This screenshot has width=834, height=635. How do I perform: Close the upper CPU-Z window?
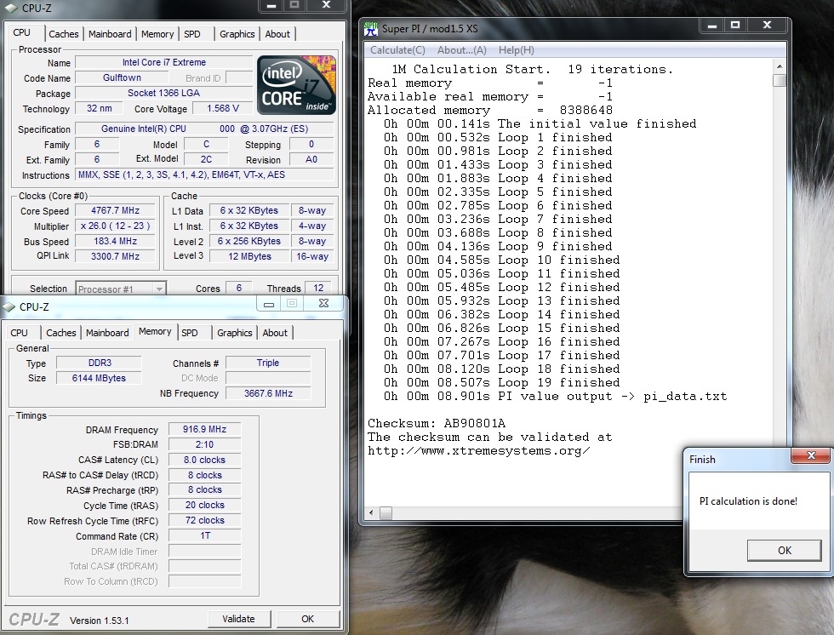326,5
